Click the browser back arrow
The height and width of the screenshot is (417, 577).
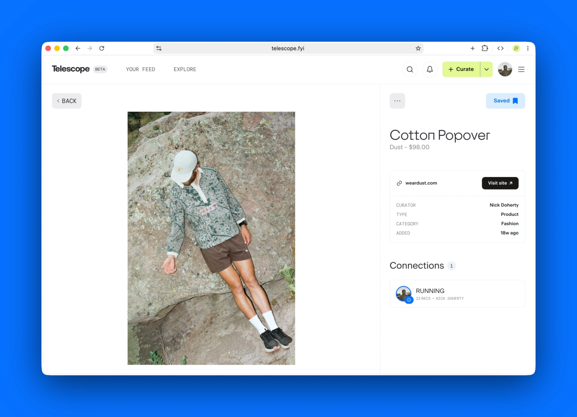[x=78, y=48]
